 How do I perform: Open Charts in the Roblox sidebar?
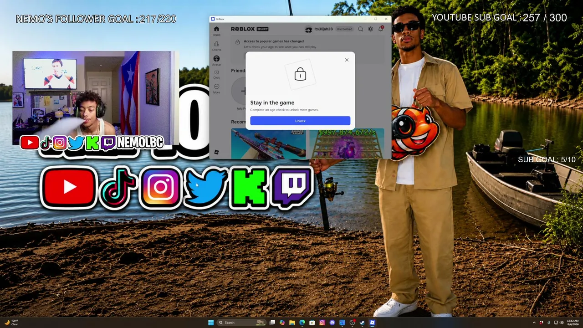(x=216, y=46)
